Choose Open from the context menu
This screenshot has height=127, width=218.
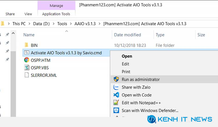pyautogui.click(x=127, y=56)
